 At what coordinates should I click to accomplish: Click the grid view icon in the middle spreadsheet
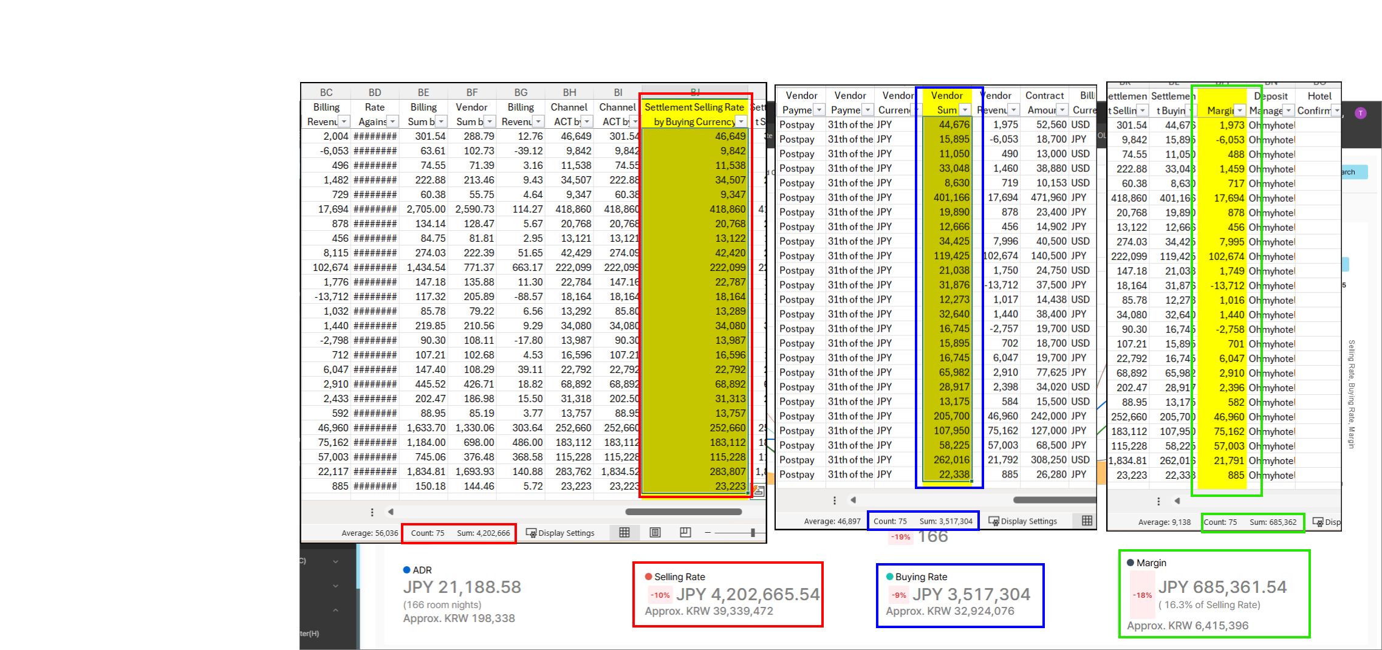[x=1087, y=521]
